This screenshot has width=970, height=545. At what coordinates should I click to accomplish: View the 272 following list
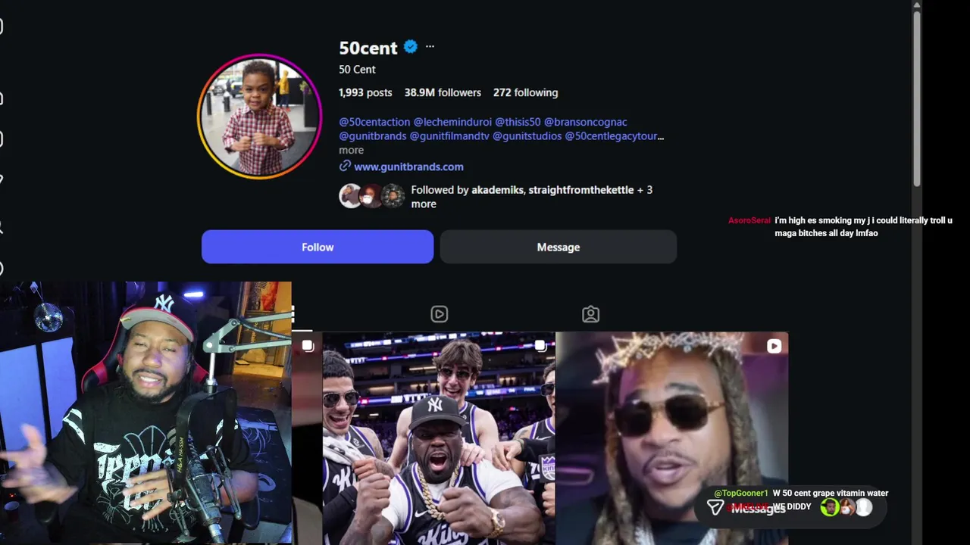point(525,92)
